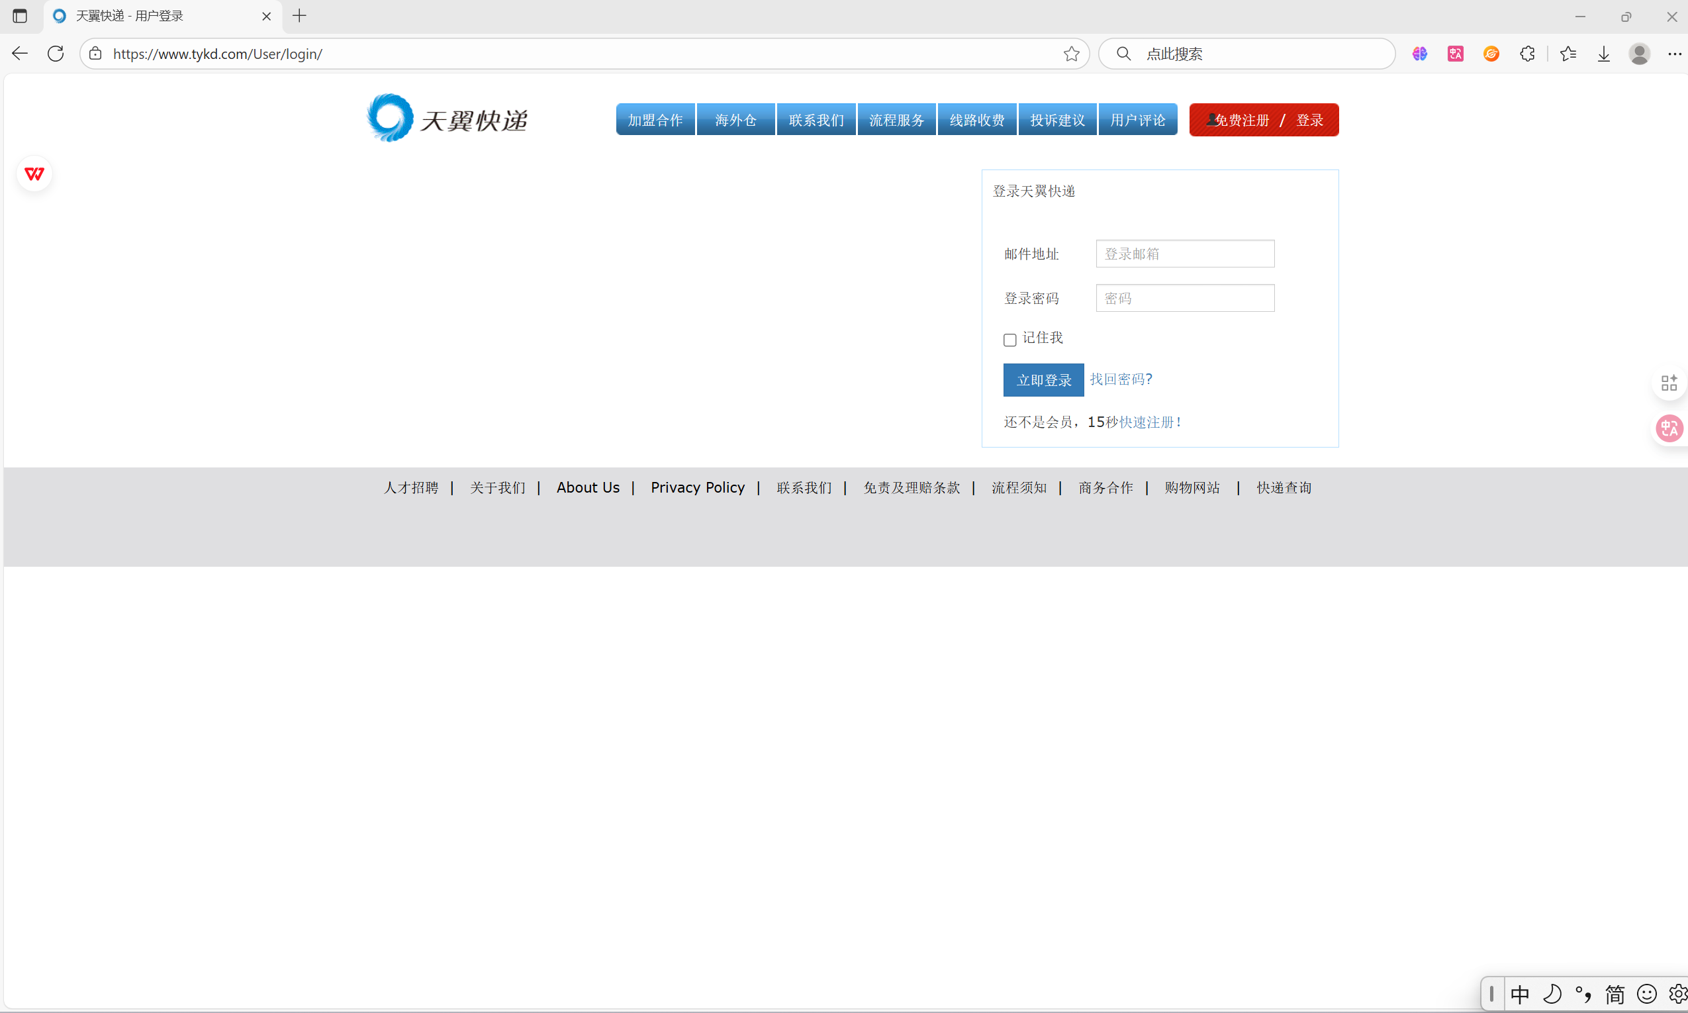Open the browser profile avatar icon
Viewport: 1688px width, 1013px height.
[1639, 54]
